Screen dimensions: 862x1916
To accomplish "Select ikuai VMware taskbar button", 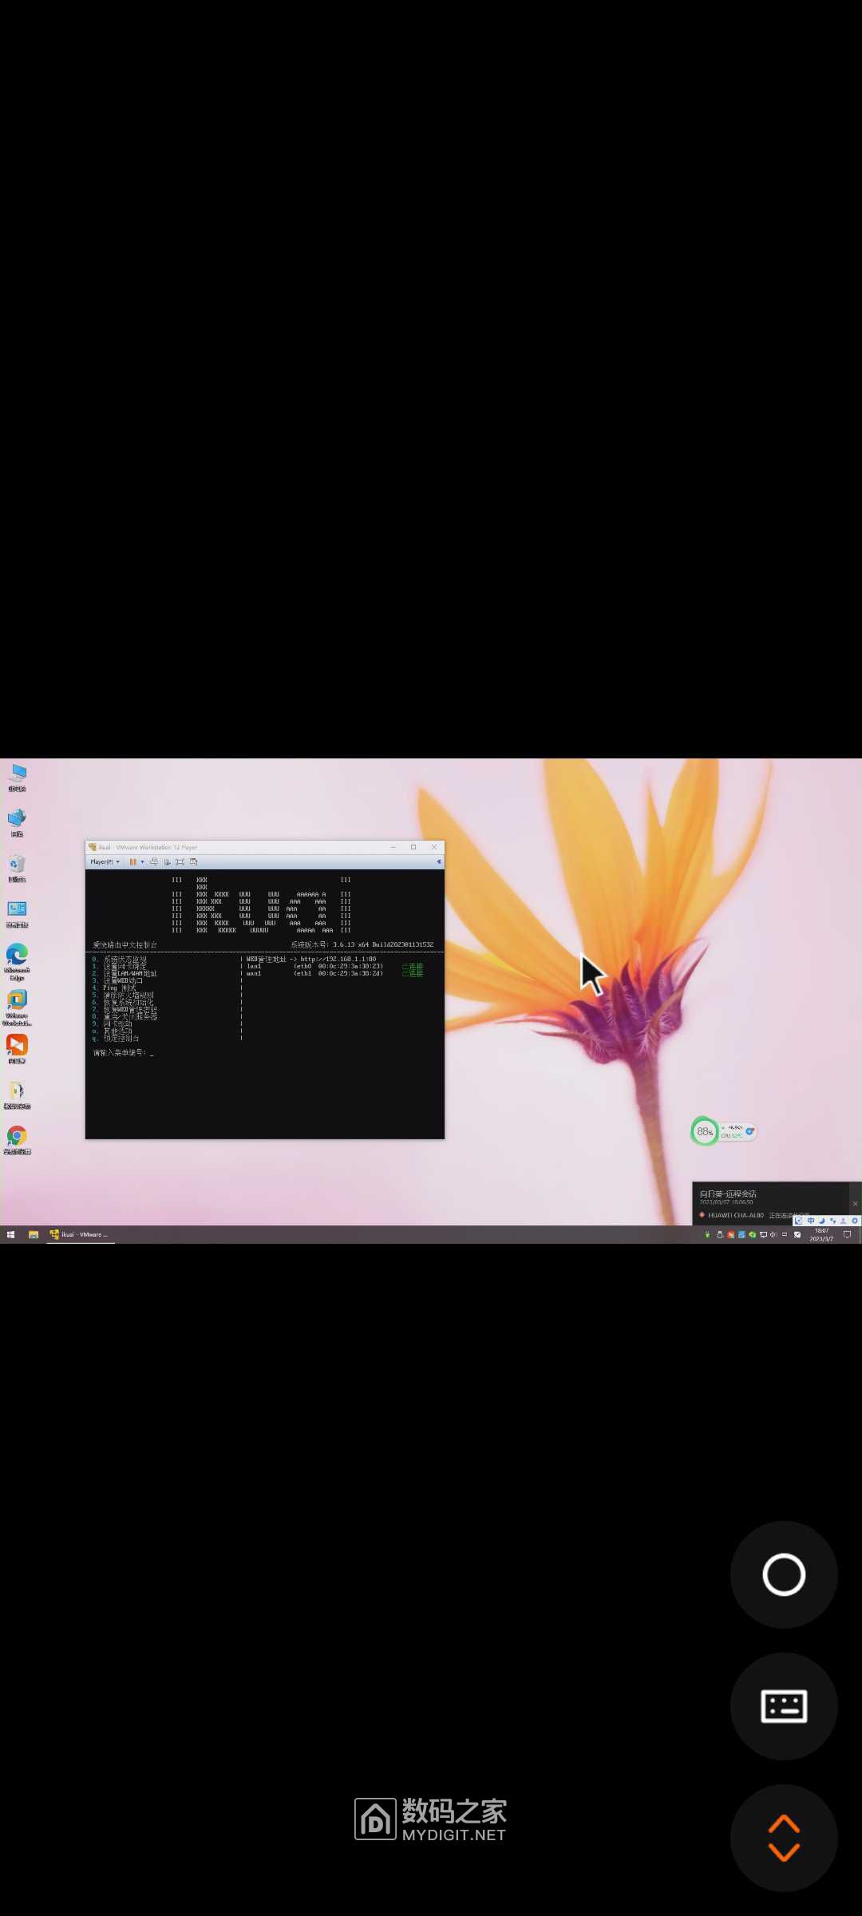I will tap(81, 1234).
